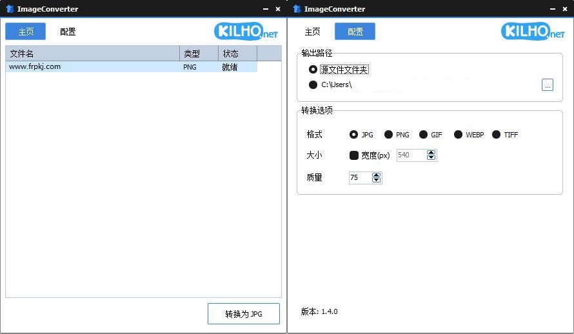Sort list by 文件名 column header
The image size is (574, 334).
click(92, 54)
